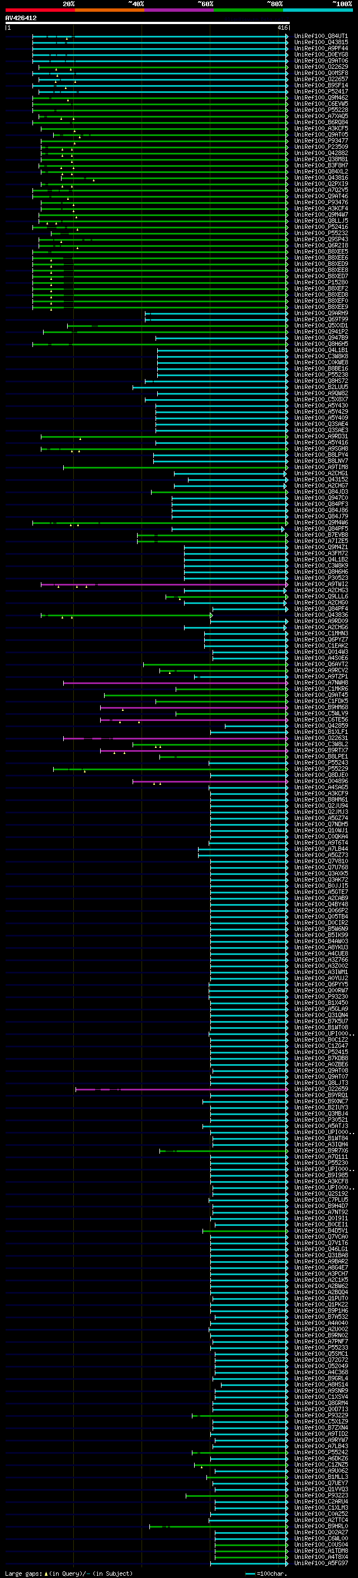
Task: Open hit UniRef100_Q9AT06
Action: (321, 60)
